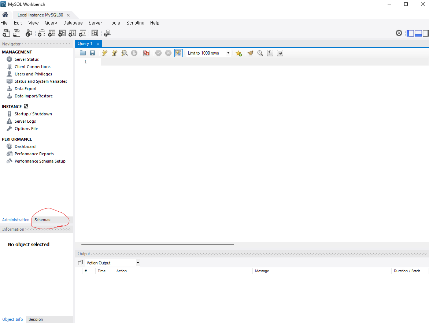Create a new schema icon

41,33
